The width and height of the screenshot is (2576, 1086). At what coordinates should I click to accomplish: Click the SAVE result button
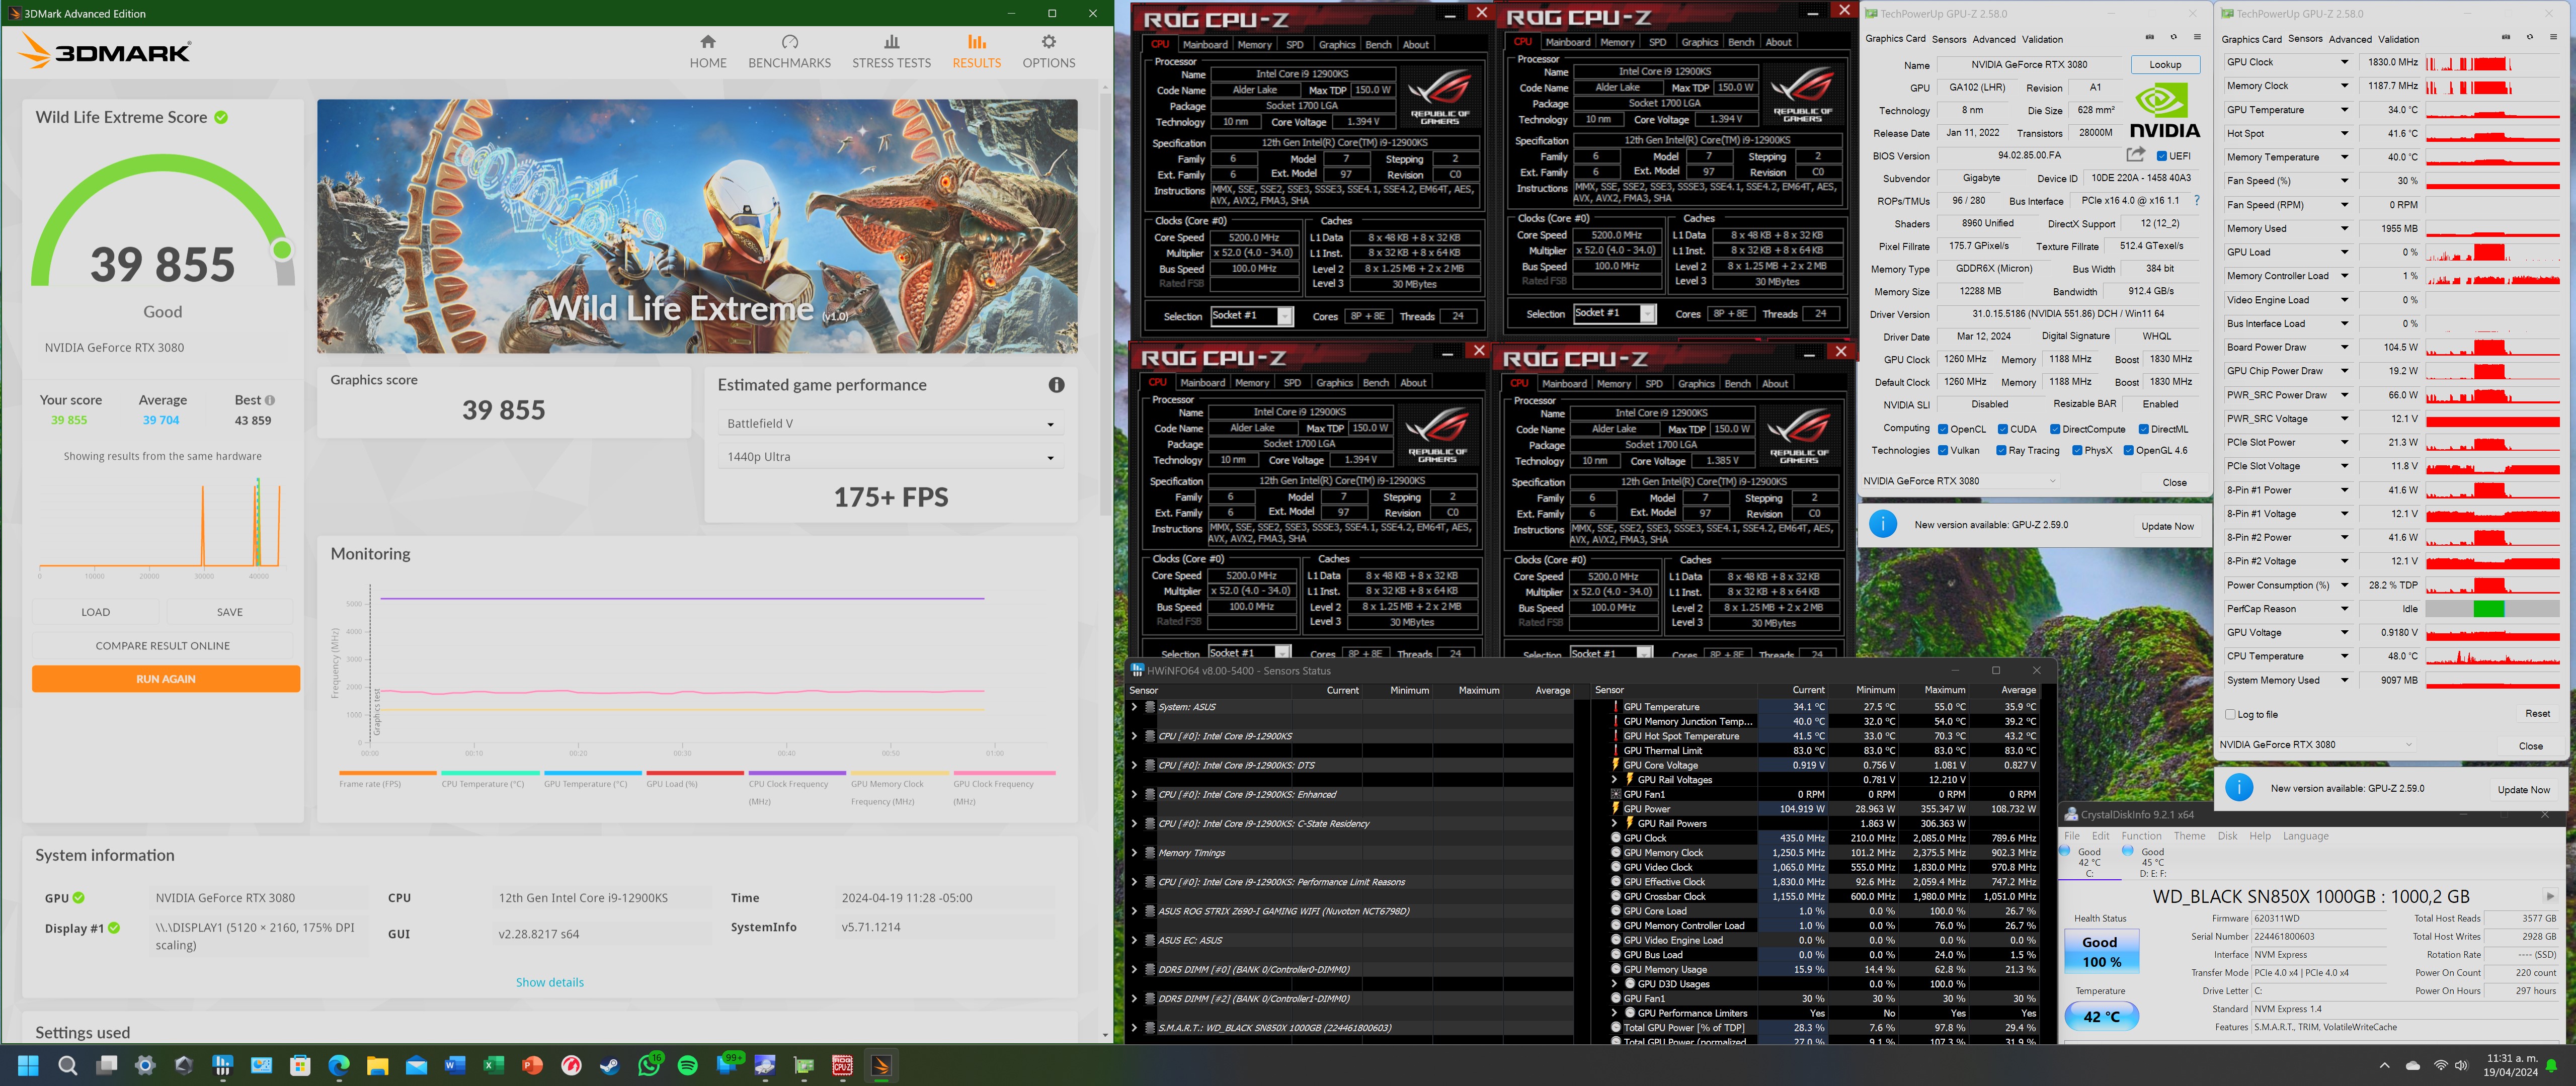230,612
